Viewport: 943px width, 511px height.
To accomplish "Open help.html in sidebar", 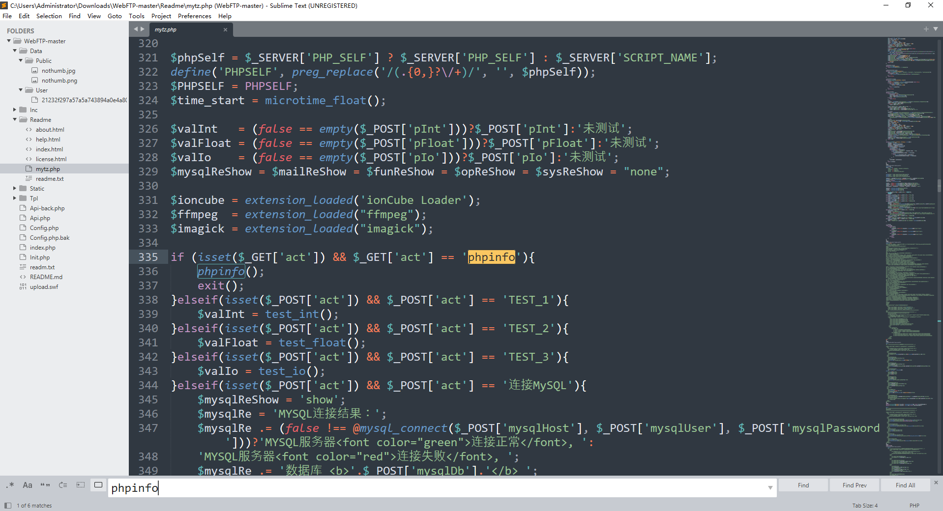I will pos(48,140).
